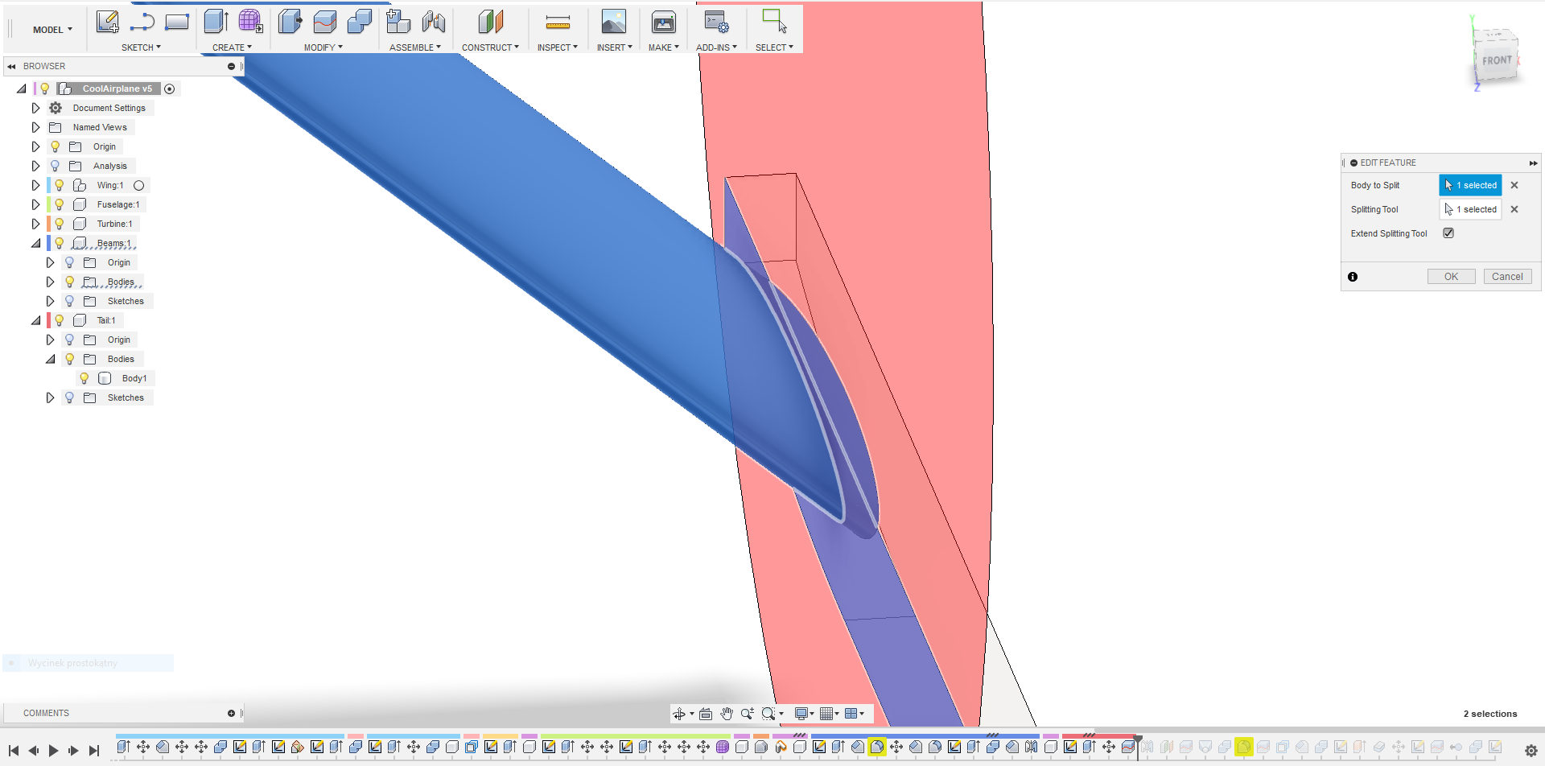Select the Create Sketch tool
Viewport: 1545px width, 766px height.
tap(107, 22)
